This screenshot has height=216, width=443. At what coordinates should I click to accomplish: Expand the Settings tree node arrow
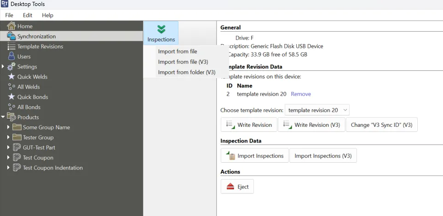(3, 66)
